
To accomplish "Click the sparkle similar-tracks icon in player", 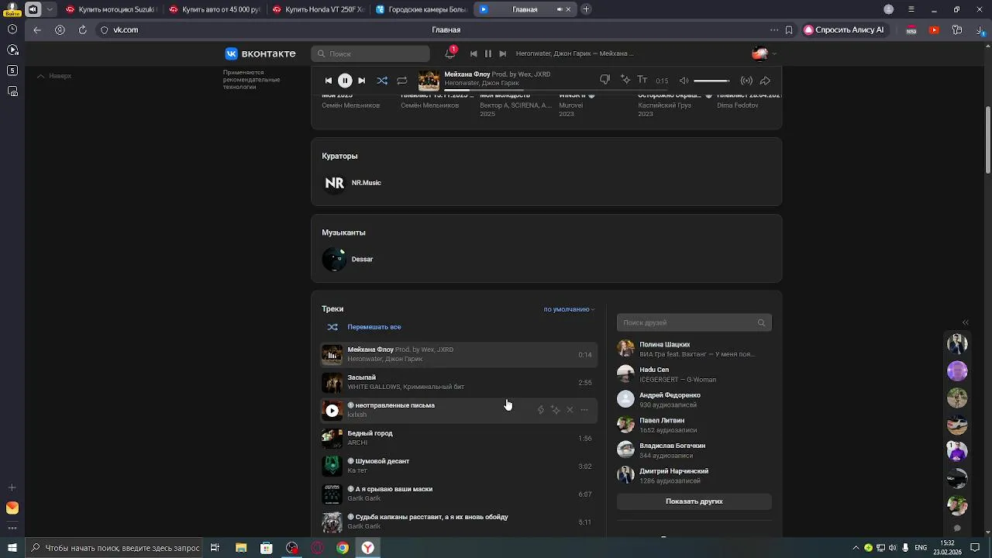I will (625, 80).
